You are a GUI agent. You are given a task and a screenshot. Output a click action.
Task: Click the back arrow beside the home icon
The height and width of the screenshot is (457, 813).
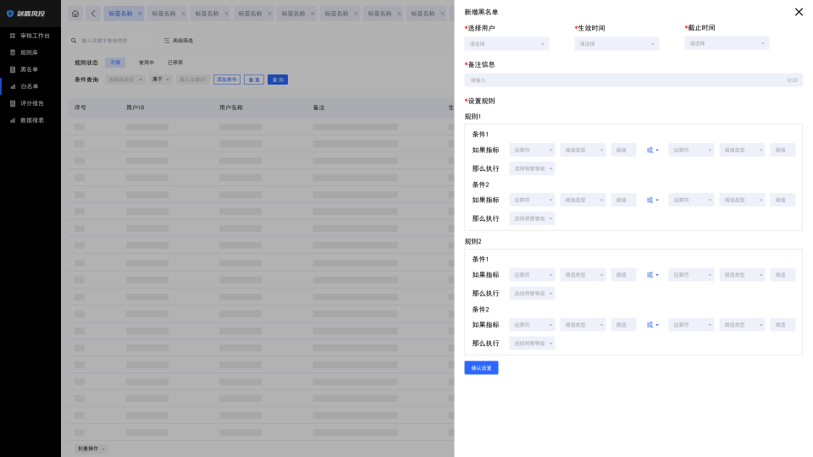pyautogui.click(x=93, y=14)
